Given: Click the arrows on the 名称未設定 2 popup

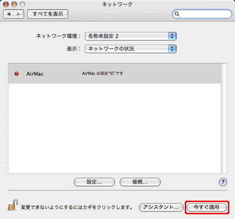Looking at the screenshot, I should tap(172, 36).
